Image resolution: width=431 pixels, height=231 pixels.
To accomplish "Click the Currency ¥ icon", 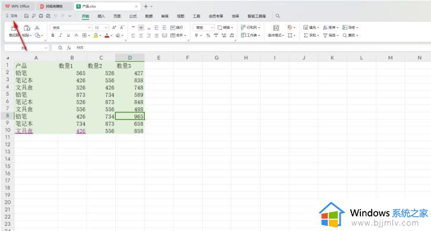I will (197, 36).
